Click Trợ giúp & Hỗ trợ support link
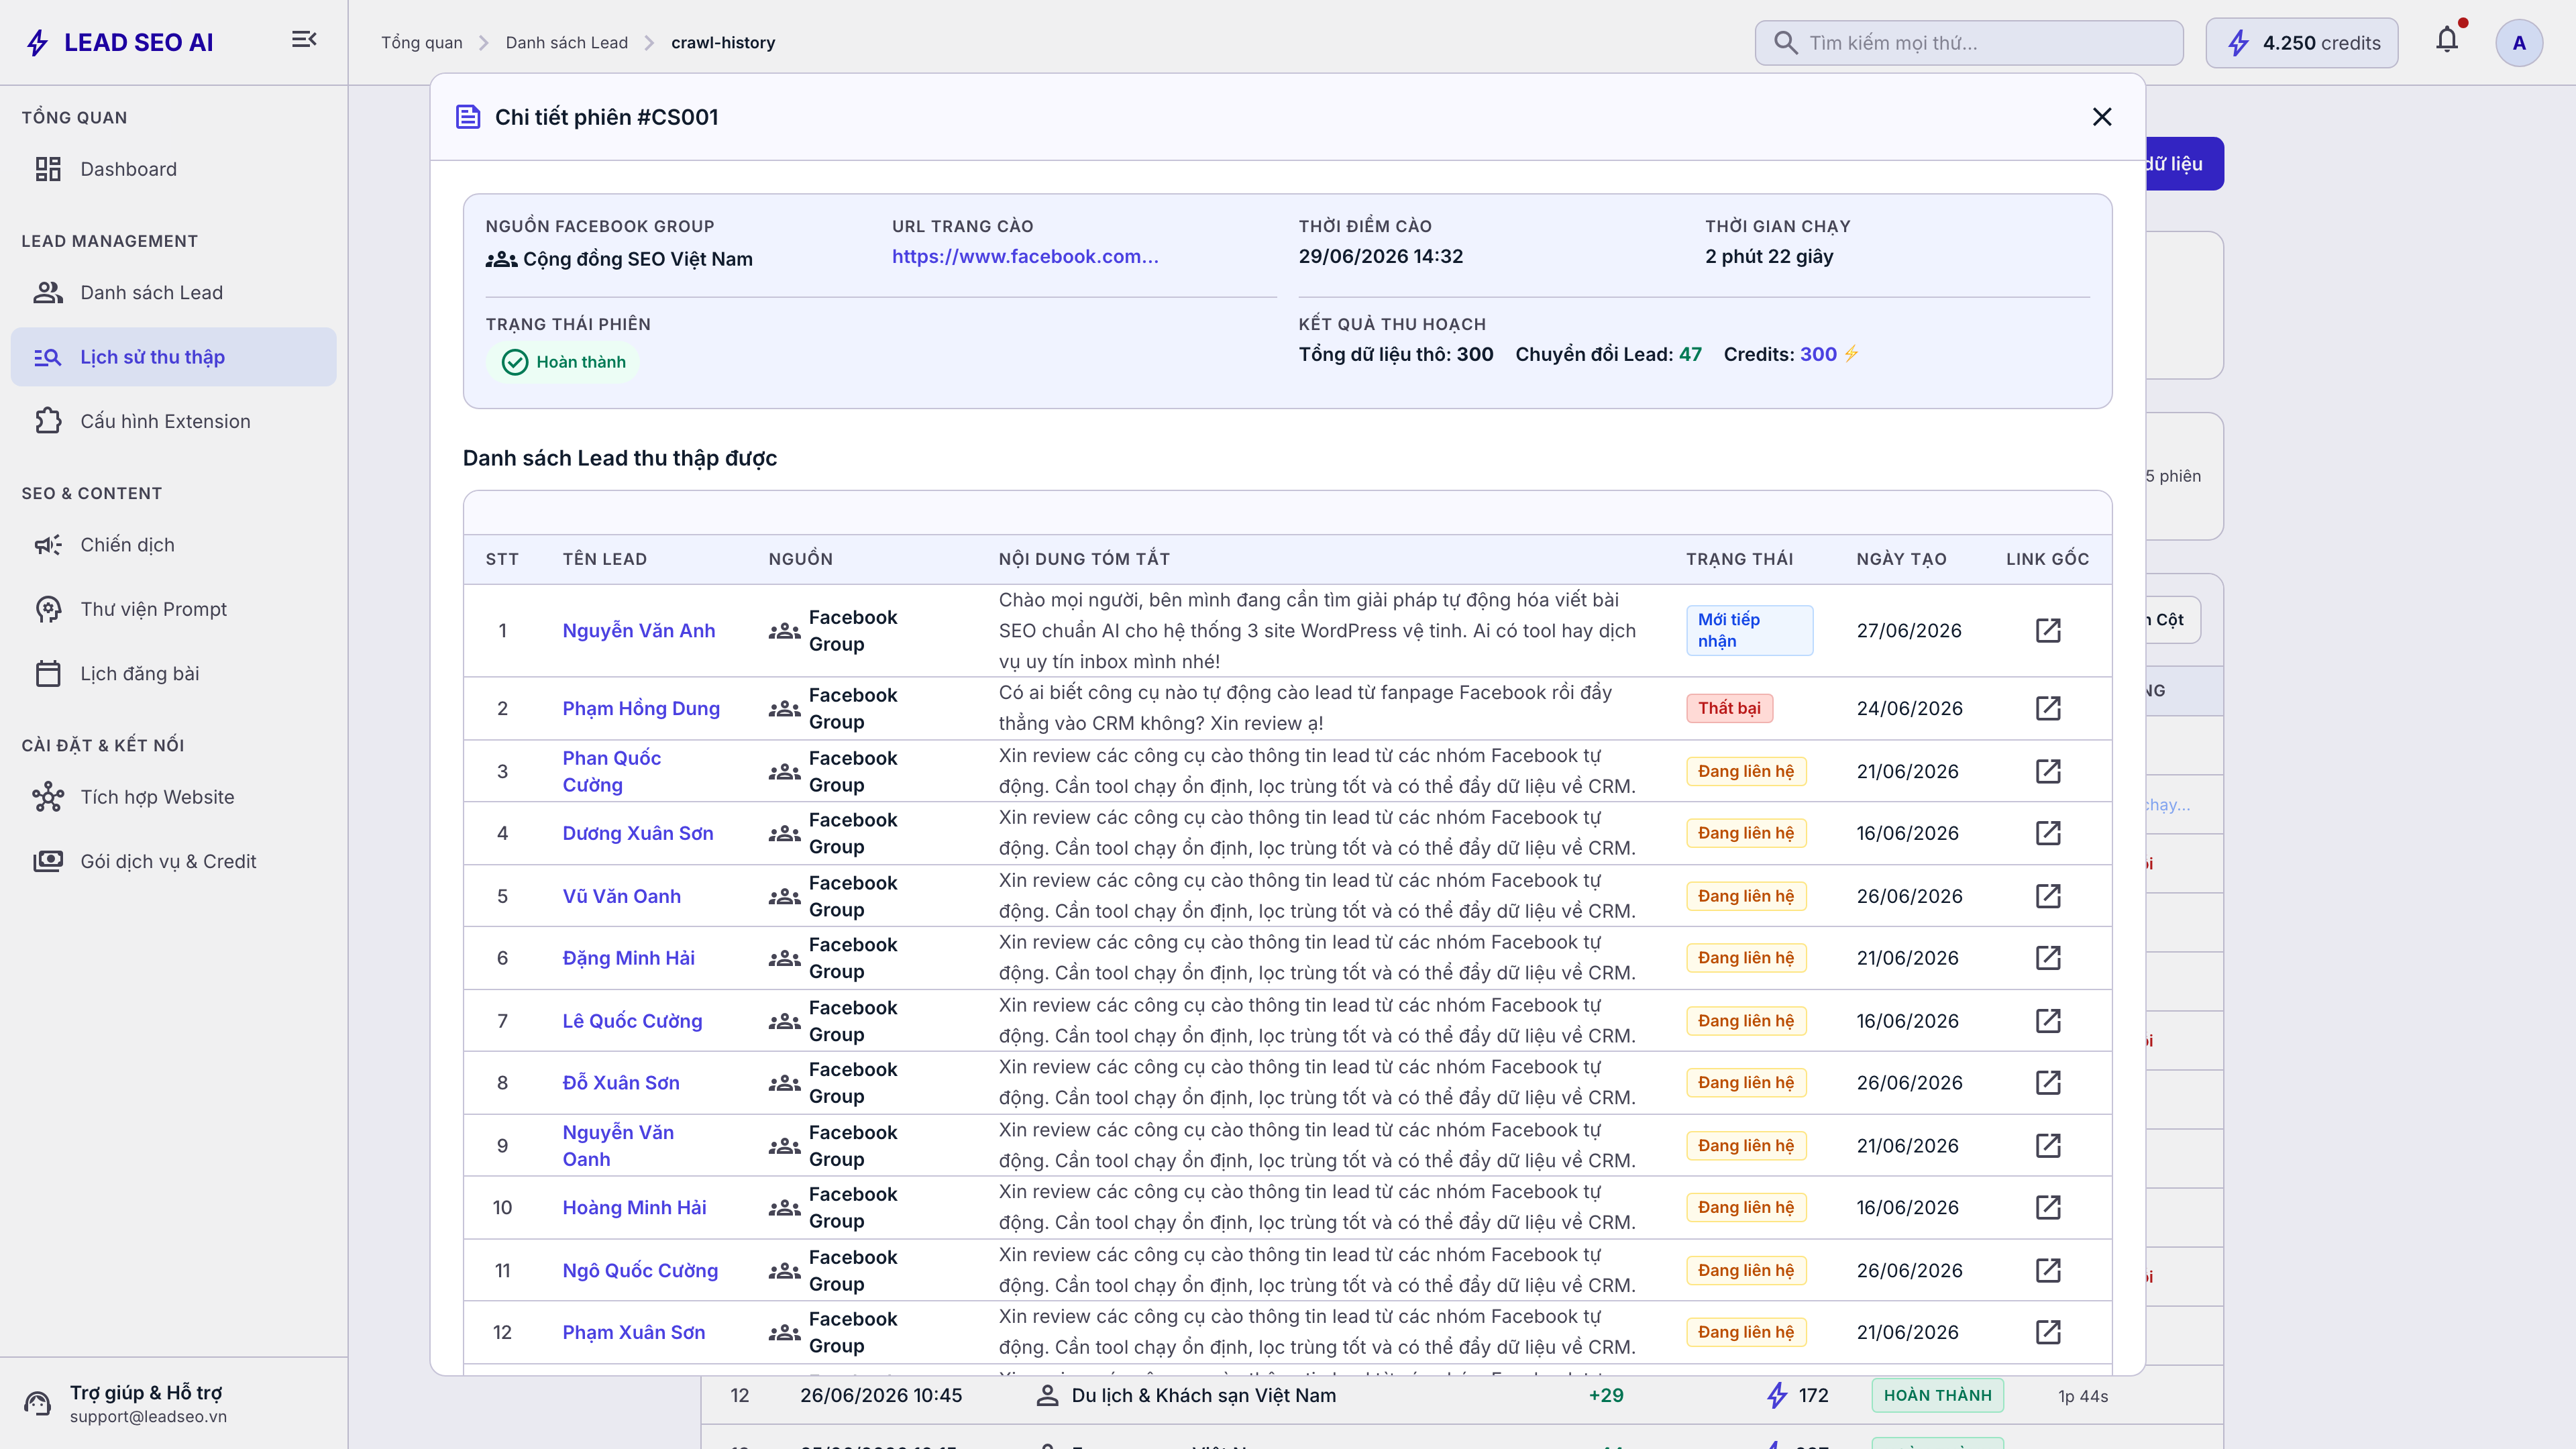Screen dimensions: 2576x1449 point(147,1403)
